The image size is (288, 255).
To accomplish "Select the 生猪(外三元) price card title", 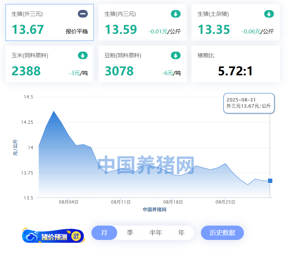I will point(27,14).
